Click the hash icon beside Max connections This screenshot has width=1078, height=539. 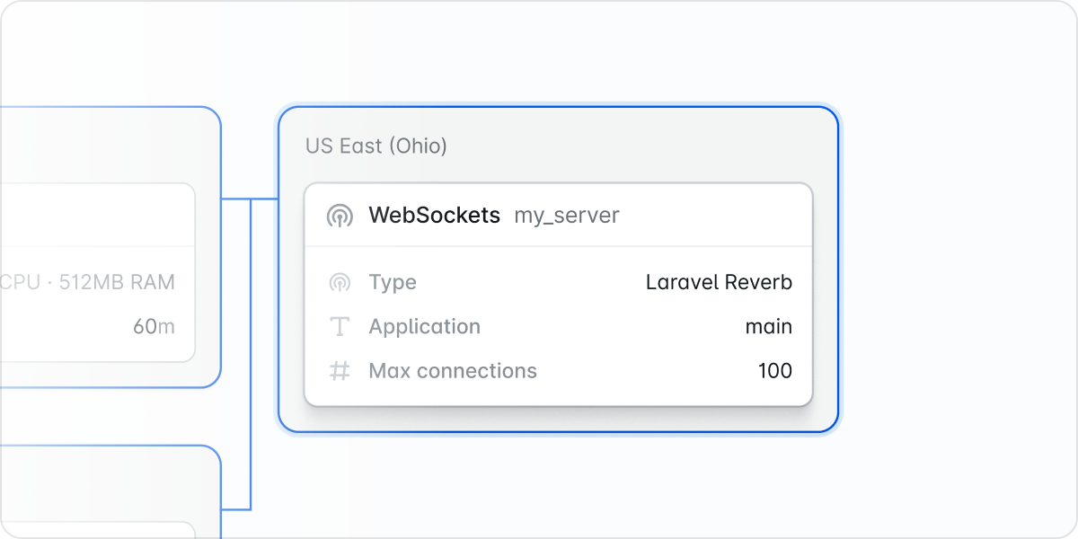pos(340,370)
